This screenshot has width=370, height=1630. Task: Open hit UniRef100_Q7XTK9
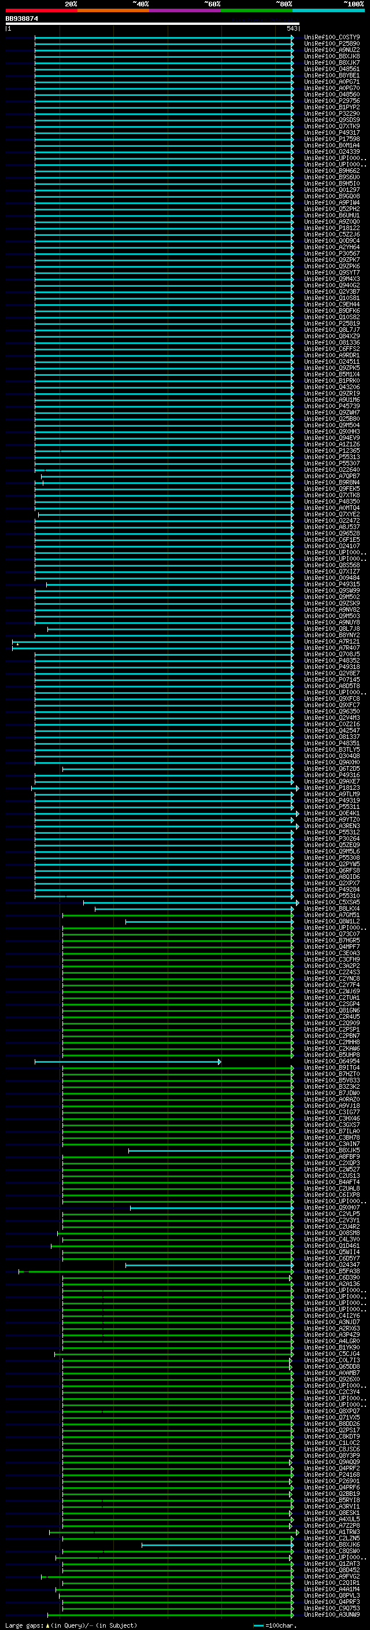pos(331,127)
